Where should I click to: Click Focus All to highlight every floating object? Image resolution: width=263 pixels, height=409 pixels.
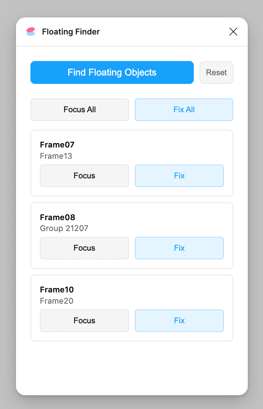[79, 109]
